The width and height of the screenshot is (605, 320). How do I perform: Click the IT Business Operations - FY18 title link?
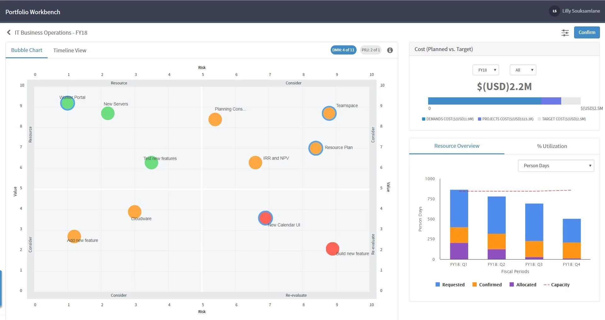50,32
